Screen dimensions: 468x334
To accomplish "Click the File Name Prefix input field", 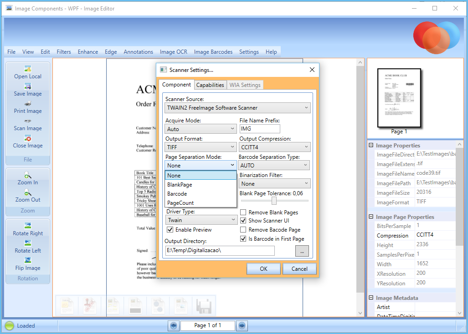I will (260, 129).
